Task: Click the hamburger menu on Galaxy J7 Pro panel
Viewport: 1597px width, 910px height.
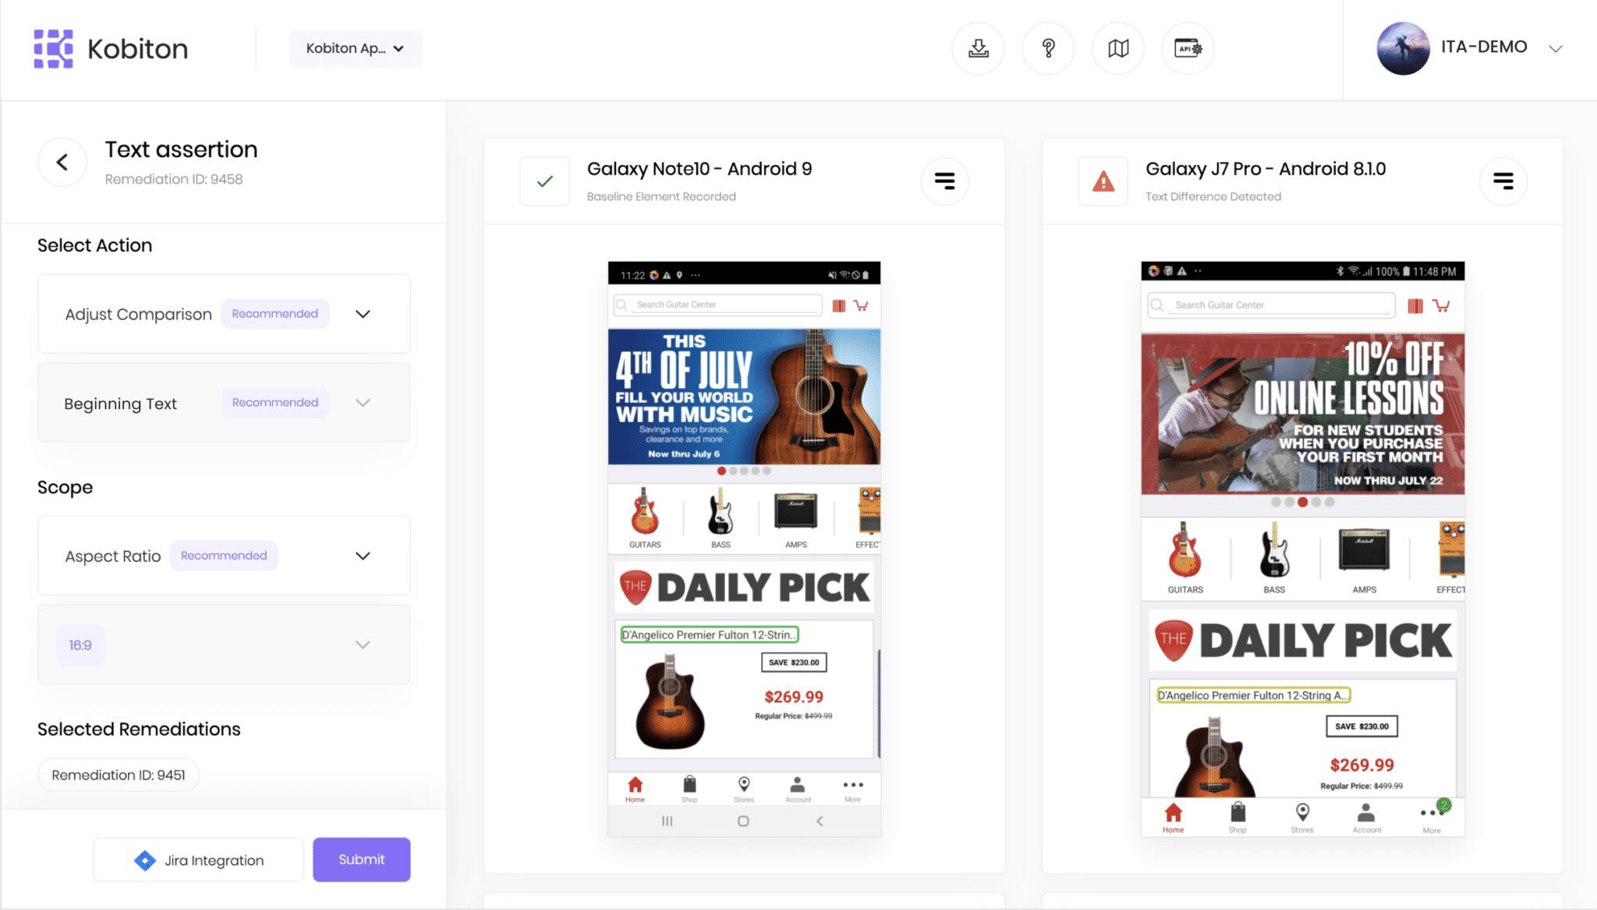Action: tap(1503, 180)
